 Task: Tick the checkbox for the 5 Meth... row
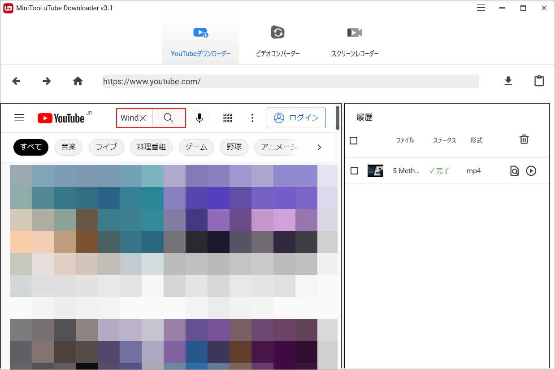pos(355,171)
